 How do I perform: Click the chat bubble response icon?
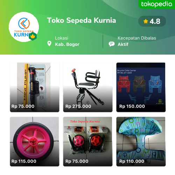tap(112, 44)
